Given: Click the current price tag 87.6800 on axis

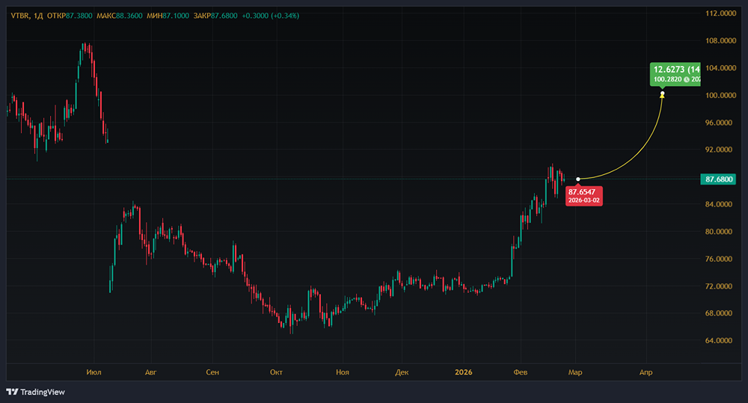Looking at the screenshot, I should [x=718, y=179].
